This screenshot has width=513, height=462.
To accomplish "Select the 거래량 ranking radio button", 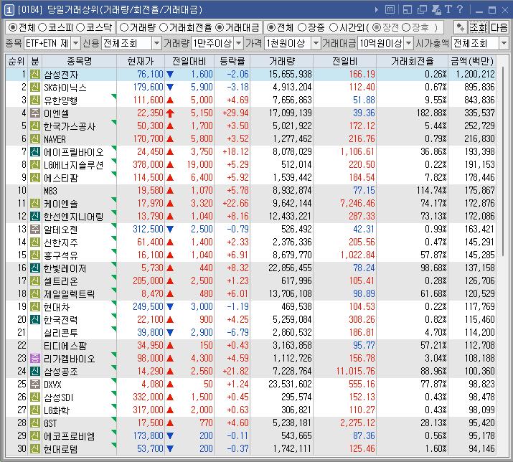I will pos(124,27).
